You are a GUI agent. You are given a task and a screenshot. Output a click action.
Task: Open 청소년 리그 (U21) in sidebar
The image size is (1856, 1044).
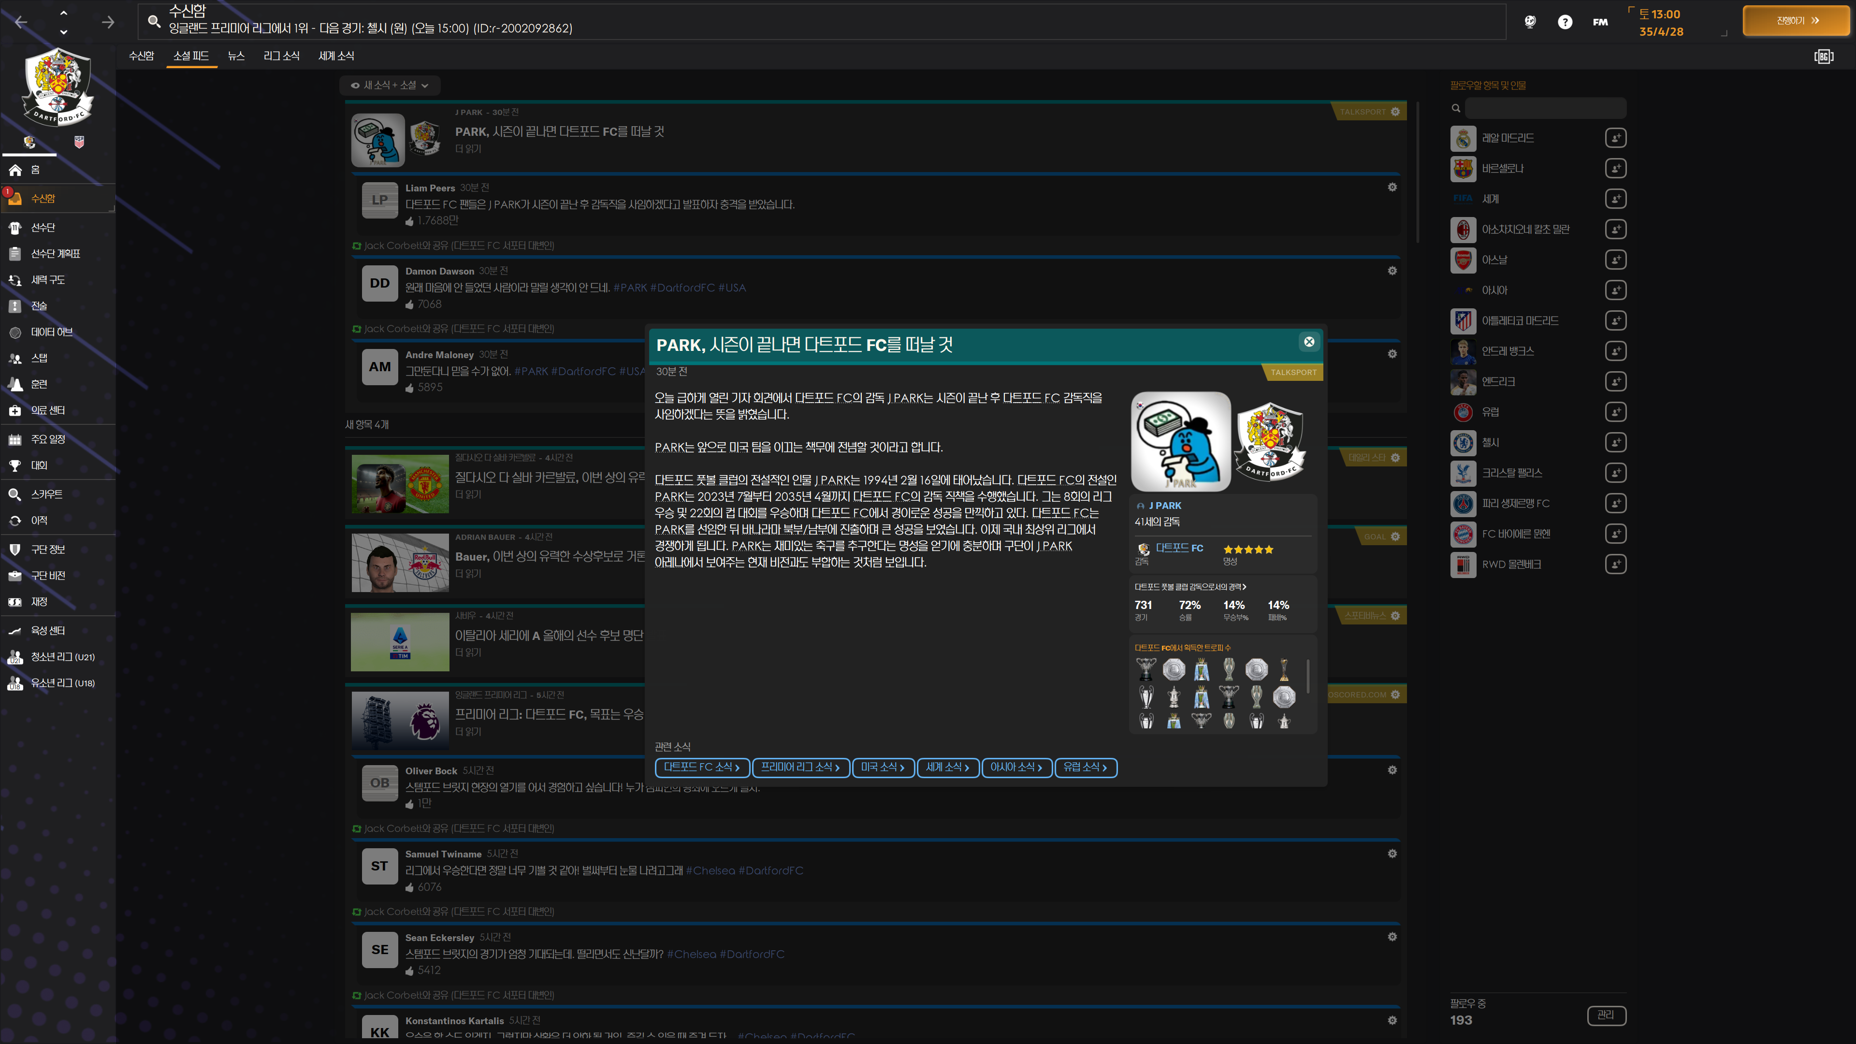click(x=58, y=657)
